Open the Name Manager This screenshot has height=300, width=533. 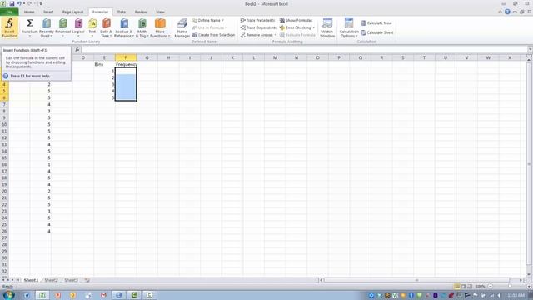182,27
